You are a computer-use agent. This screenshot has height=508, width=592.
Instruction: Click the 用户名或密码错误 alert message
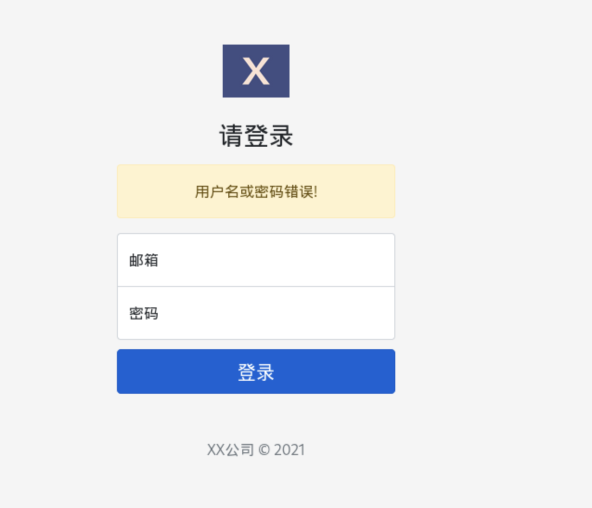tap(256, 191)
